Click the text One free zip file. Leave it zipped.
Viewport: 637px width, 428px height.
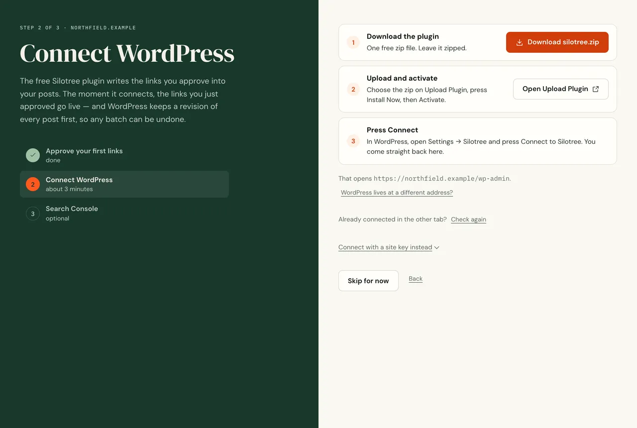click(x=417, y=48)
